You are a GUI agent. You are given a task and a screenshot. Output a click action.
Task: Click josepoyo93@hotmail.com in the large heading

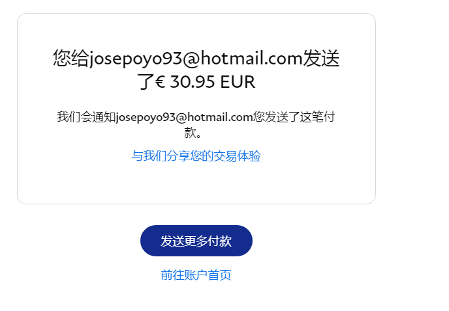click(196, 59)
